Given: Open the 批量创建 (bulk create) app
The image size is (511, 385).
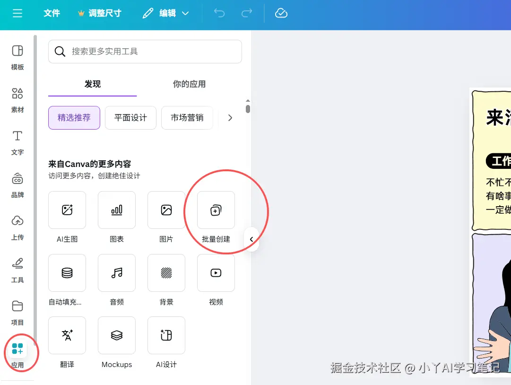Looking at the screenshot, I should coord(216,210).
